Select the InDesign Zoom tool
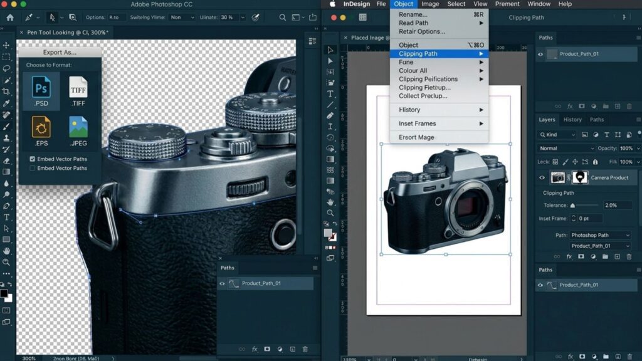The height and width of the screenshot is (361, 642). coord(330,213)
